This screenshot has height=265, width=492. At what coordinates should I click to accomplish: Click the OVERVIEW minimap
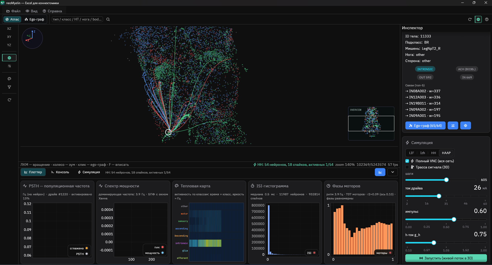click(371, 123)
